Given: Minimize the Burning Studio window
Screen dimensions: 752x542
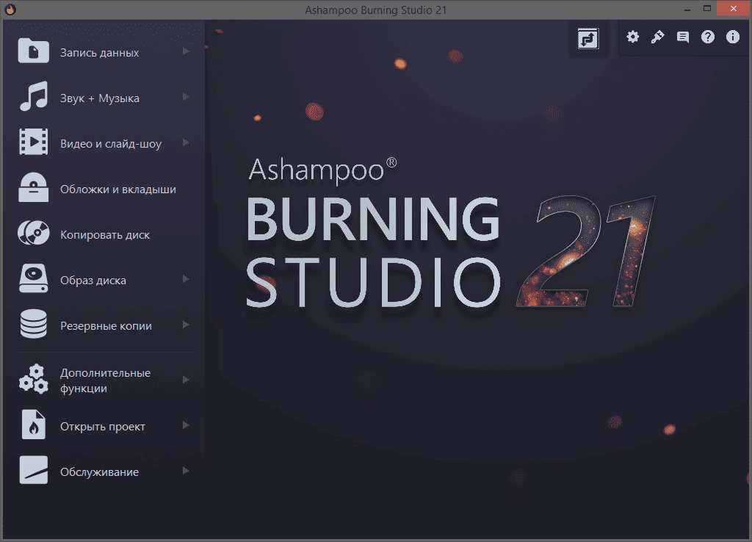Looking at the screenshot, I should [x=687, y=9].
